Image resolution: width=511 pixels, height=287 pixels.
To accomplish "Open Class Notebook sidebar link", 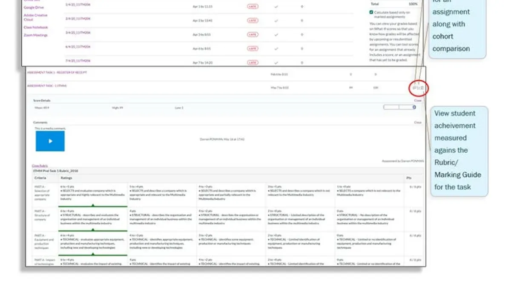I will pos(36,27).
